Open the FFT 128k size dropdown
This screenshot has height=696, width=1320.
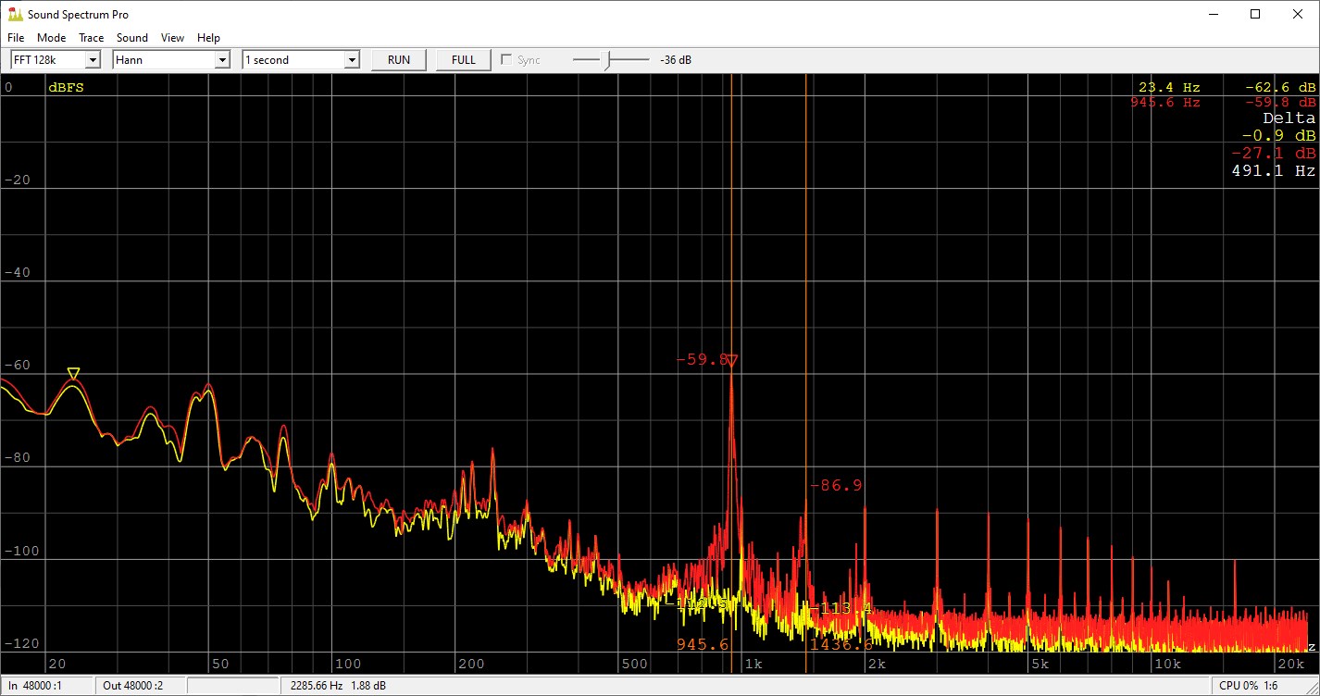tap(92, 58)
